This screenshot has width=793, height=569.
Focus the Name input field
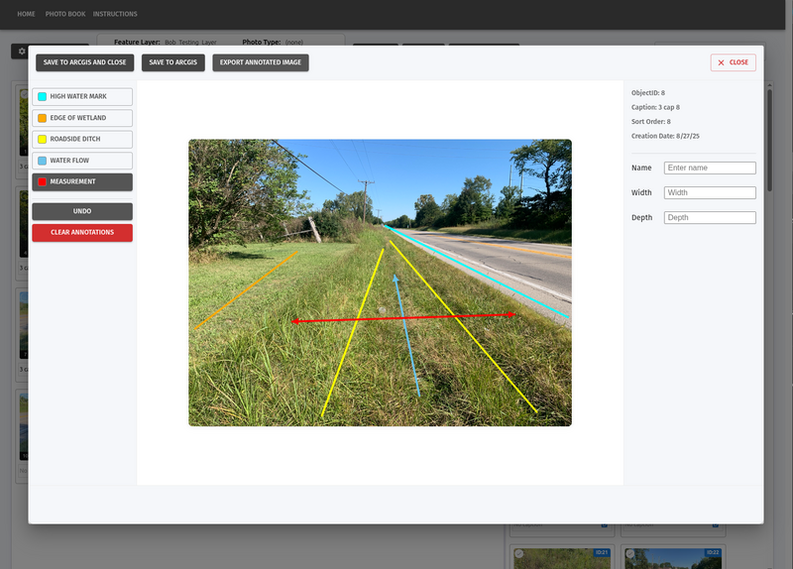click(710, 168)
